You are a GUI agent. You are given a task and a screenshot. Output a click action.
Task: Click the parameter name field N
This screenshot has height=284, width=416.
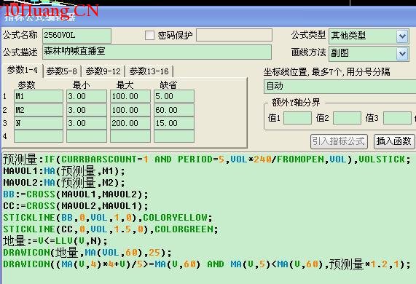39,123
